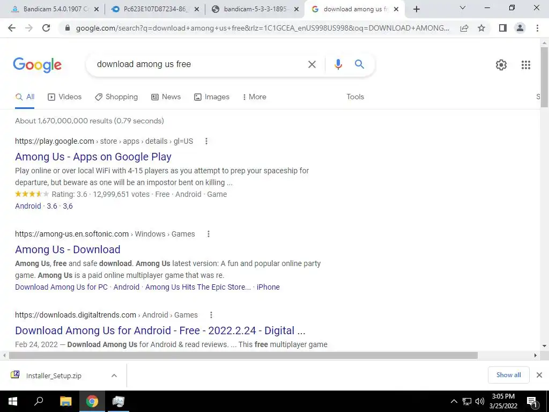Bookmark this page with the star icon
The width and height of the screenshot is (549, 412).
[x=481, y=28]
